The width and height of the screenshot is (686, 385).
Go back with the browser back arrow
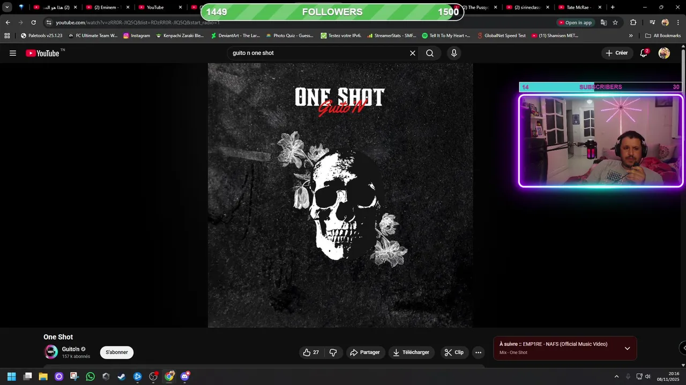point(8,22)
